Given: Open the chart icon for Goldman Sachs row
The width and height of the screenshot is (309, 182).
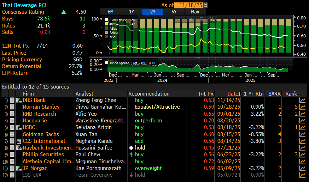Looking at the screenshot, I should coord(303,134).
